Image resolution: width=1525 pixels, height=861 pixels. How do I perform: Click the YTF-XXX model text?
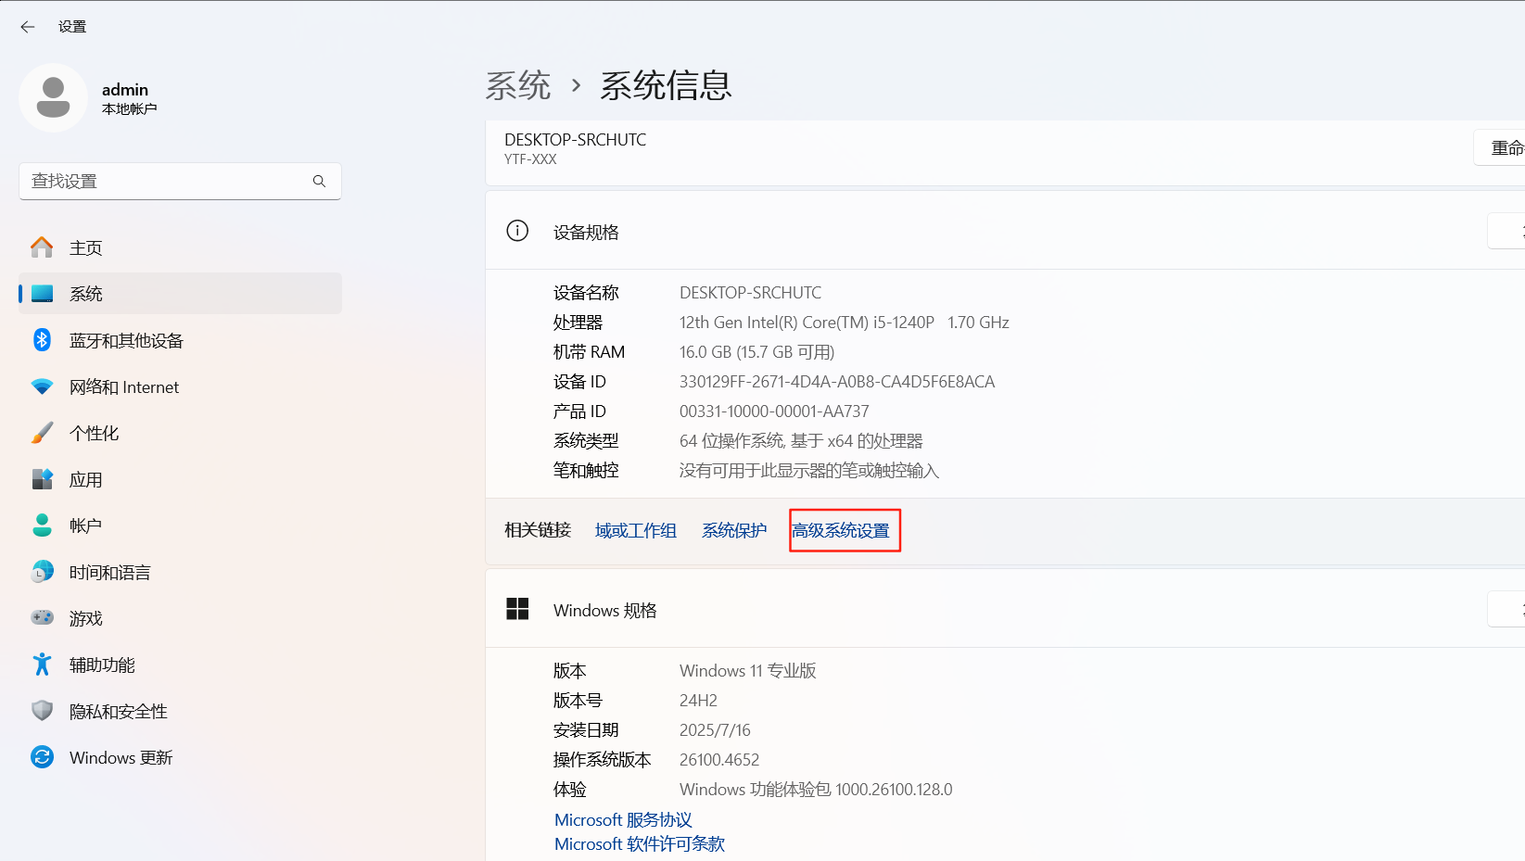(x=530, y=159)
